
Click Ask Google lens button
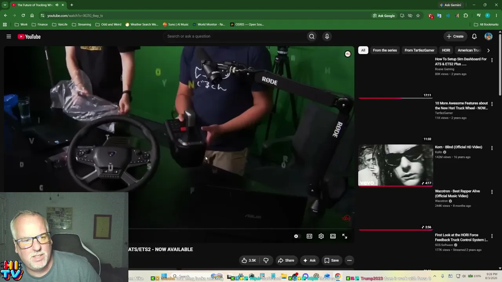tap(384, 16)
